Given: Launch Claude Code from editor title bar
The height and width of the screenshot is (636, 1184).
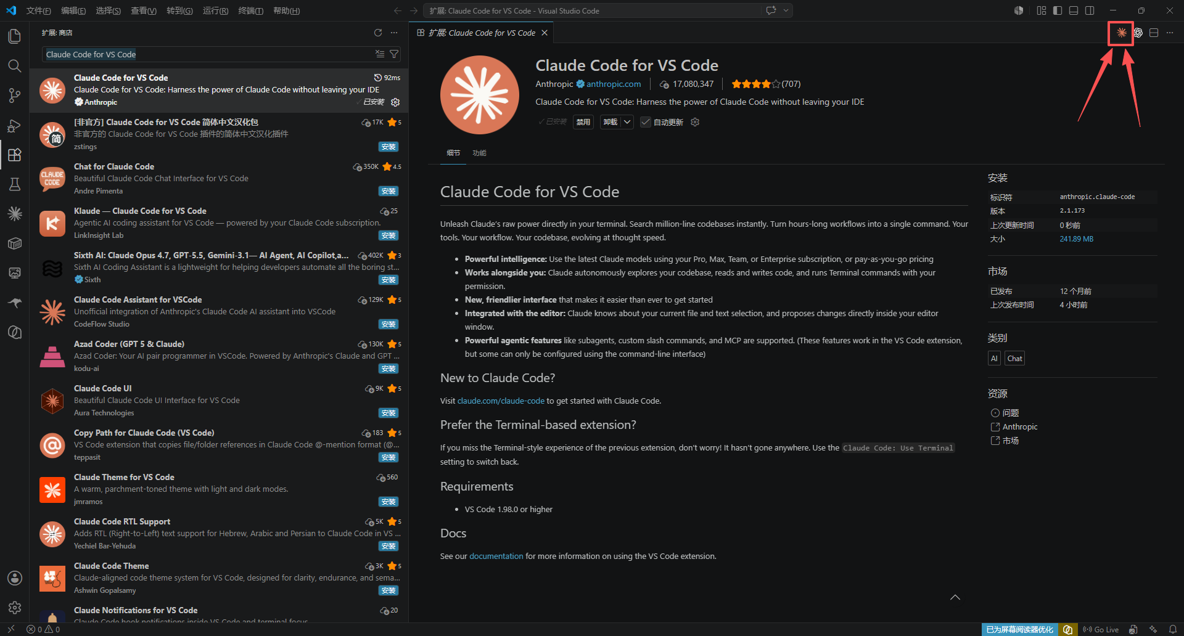Looking at the screenshot, I should (x=1121, y=33).
